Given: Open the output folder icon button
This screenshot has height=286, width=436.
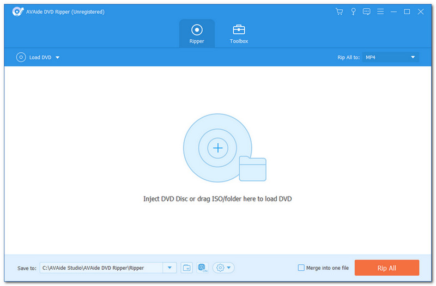Looking at the screenshot, I should point(186,268).
